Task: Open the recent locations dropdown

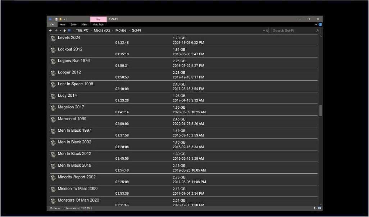Action: coord(60,31)
